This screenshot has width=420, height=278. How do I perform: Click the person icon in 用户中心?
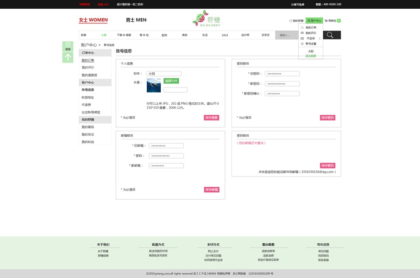coord(308,21)
